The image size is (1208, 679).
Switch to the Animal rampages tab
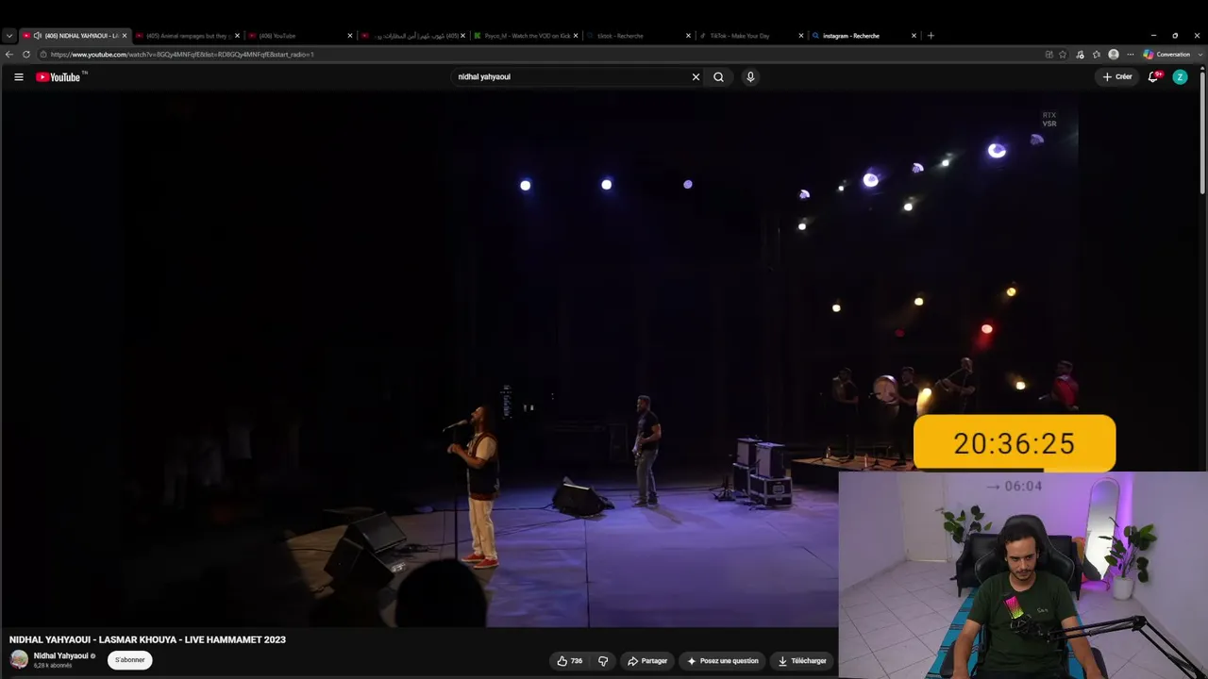click(187, 36)
